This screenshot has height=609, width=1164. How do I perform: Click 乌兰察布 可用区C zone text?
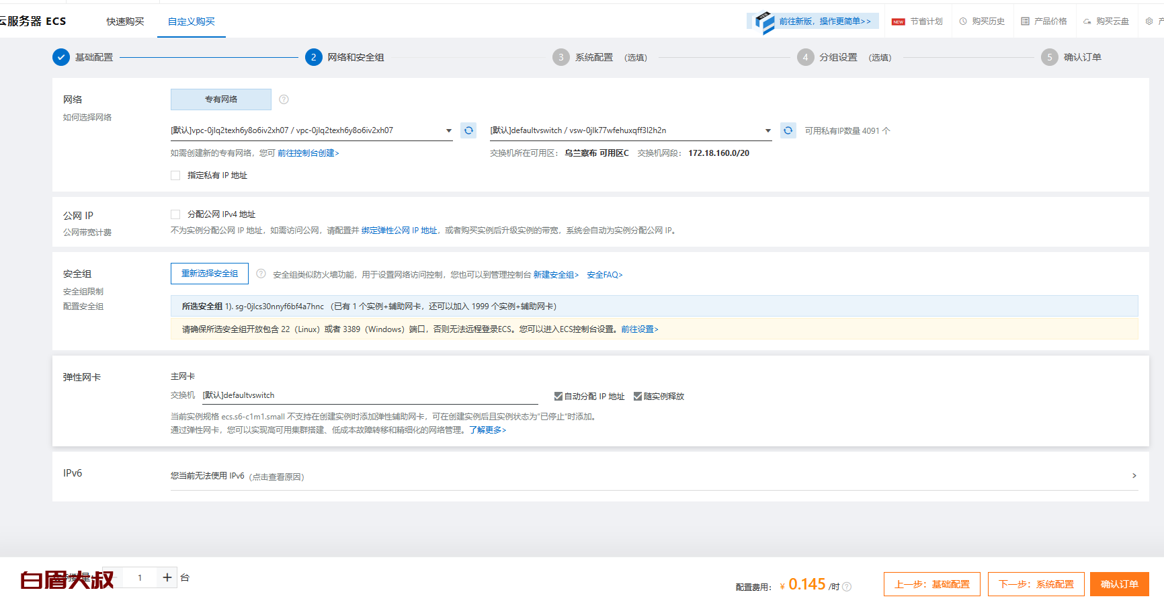pos(597,153)
